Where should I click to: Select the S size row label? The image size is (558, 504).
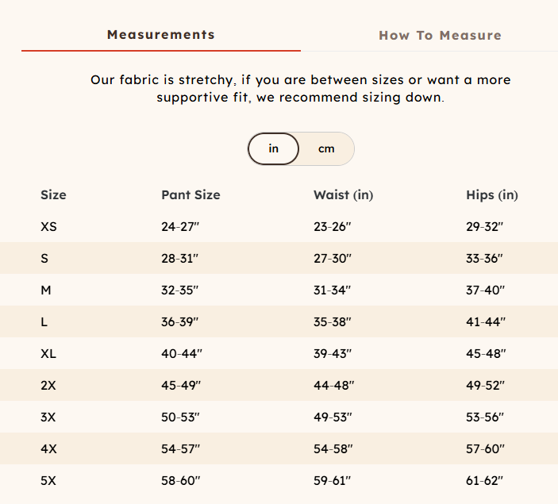tap(44, 259)
